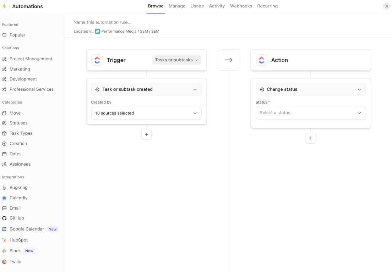
Task: Switch to the Webhooks tab
Action: 241,6
